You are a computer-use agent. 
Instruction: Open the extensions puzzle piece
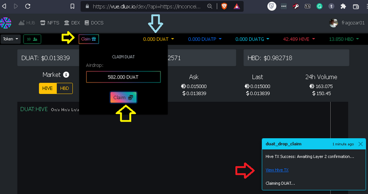343,6
